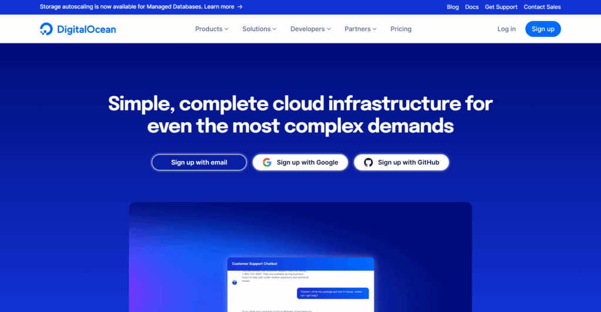This screenshot has height=312, width=601.
Task: Click Sign up with email button
Action: pos(199,162)
